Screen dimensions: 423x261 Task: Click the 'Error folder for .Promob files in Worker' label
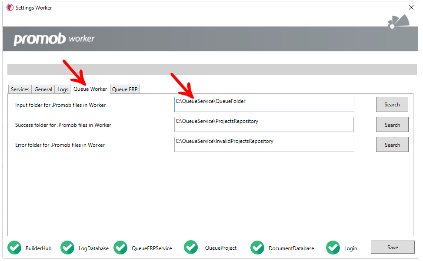[x=60, y=145]
